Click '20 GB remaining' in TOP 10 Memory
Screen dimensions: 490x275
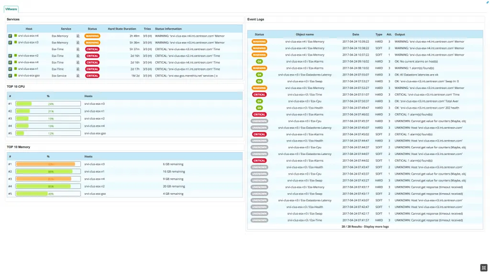[174, 186]
